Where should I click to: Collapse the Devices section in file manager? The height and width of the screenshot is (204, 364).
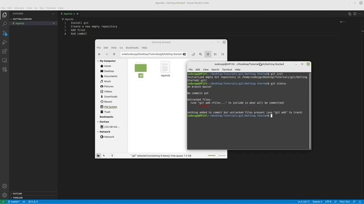98,122
